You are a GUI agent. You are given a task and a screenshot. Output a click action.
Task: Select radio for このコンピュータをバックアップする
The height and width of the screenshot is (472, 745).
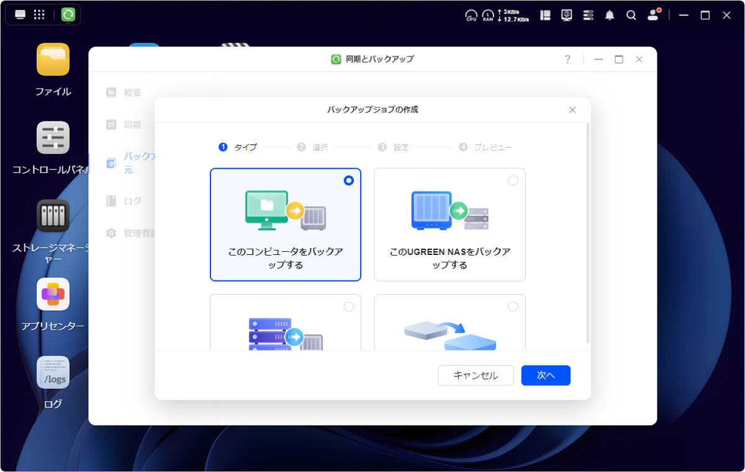(x=349, y=180)
